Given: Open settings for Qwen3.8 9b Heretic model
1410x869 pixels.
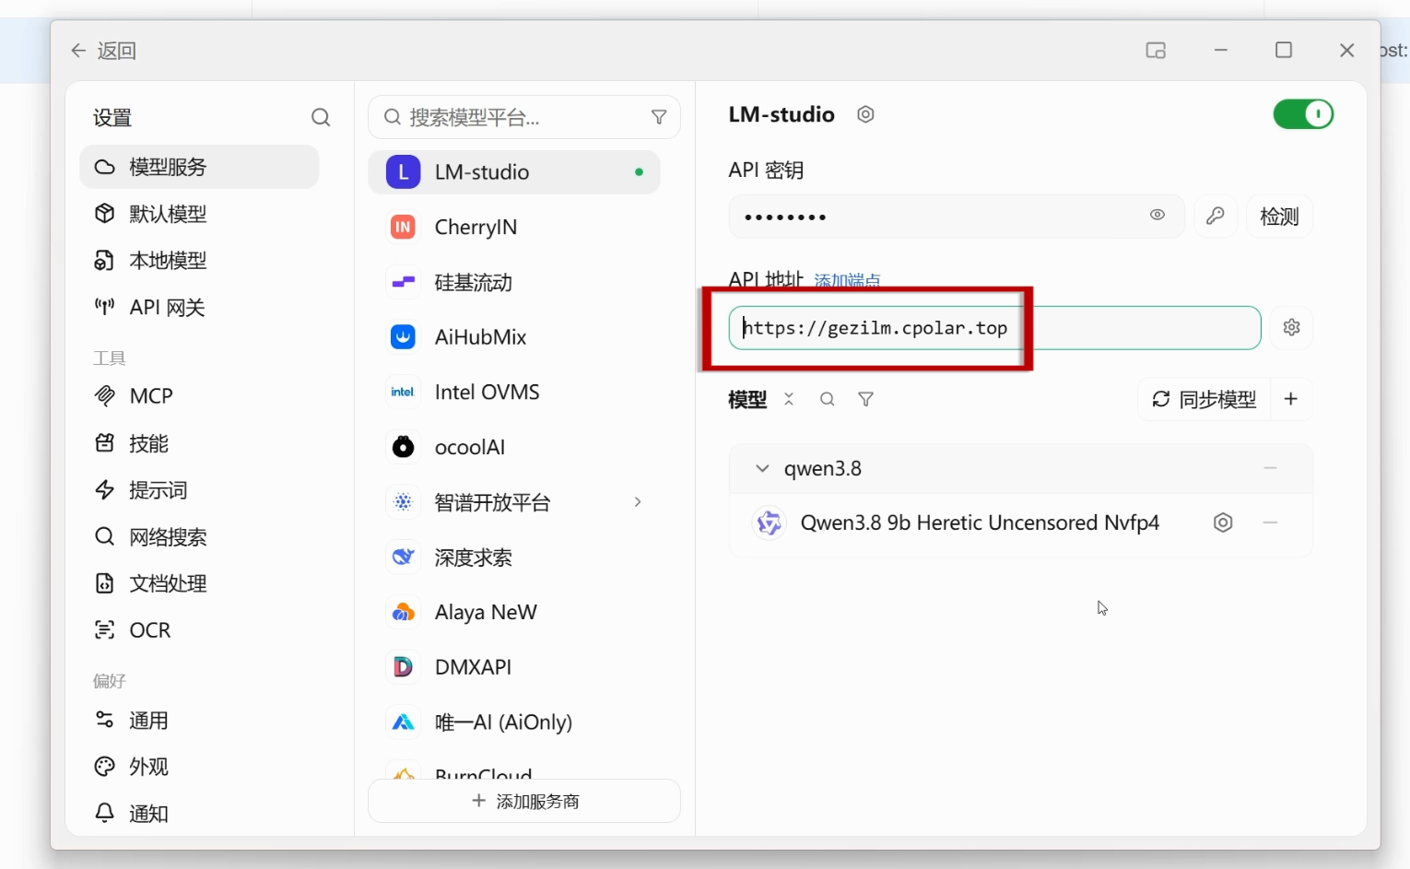Looking at the screenshot, I should click(x=1223, y=523).
